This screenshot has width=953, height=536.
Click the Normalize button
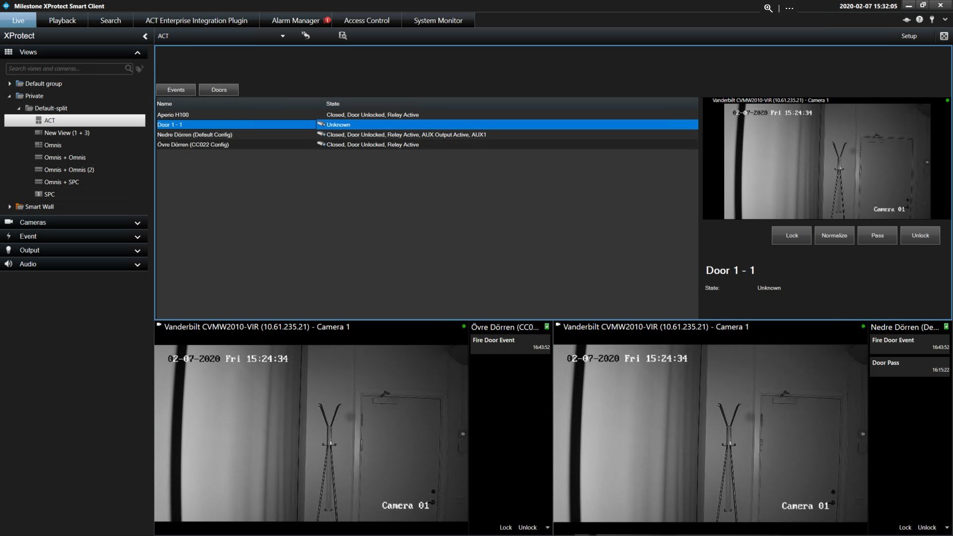point(834,235)
